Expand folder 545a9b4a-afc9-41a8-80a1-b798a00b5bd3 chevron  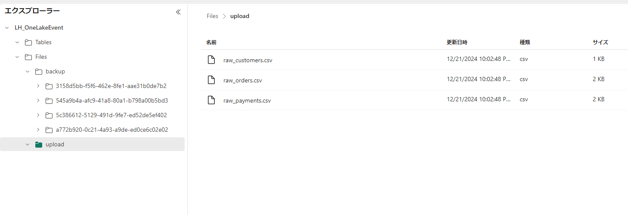[38, 101]
